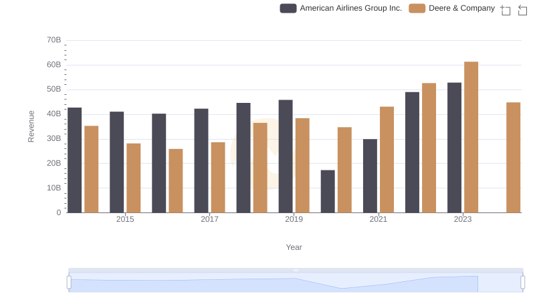Click the 2015 x-axis label
Screen dimensions: 535x308
[x=125, y=219]
